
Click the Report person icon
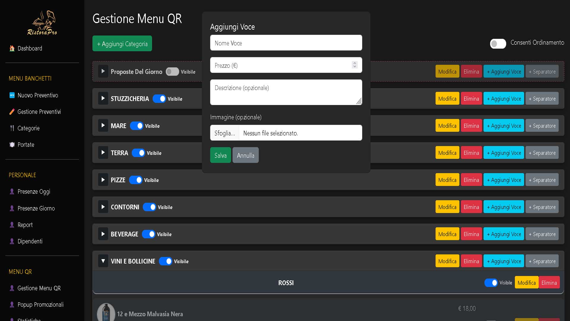click(12, 225)
